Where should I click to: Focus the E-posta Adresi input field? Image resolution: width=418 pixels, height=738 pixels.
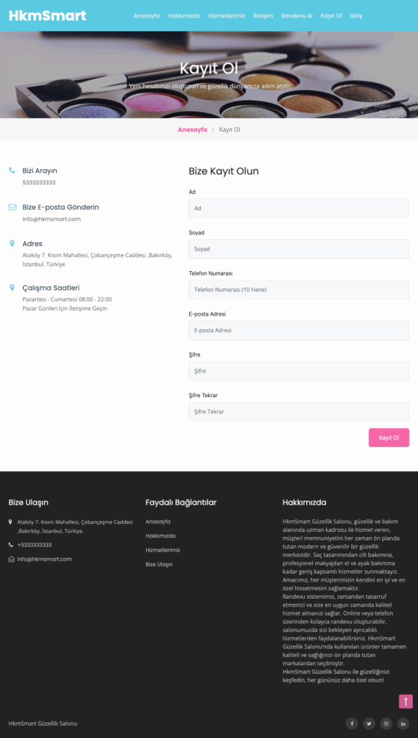point(299,330)
